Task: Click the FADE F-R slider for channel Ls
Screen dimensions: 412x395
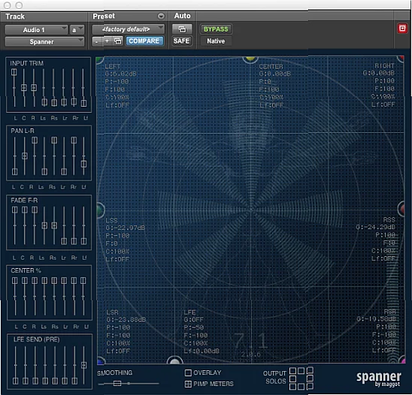Action: coord(44,225)
